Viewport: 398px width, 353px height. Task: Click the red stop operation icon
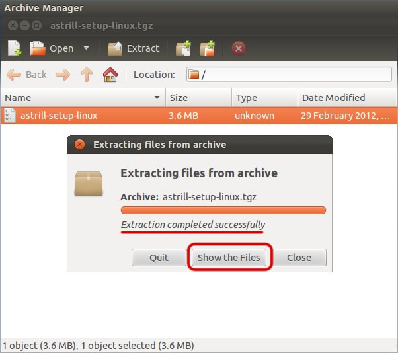tap(239, 48)
